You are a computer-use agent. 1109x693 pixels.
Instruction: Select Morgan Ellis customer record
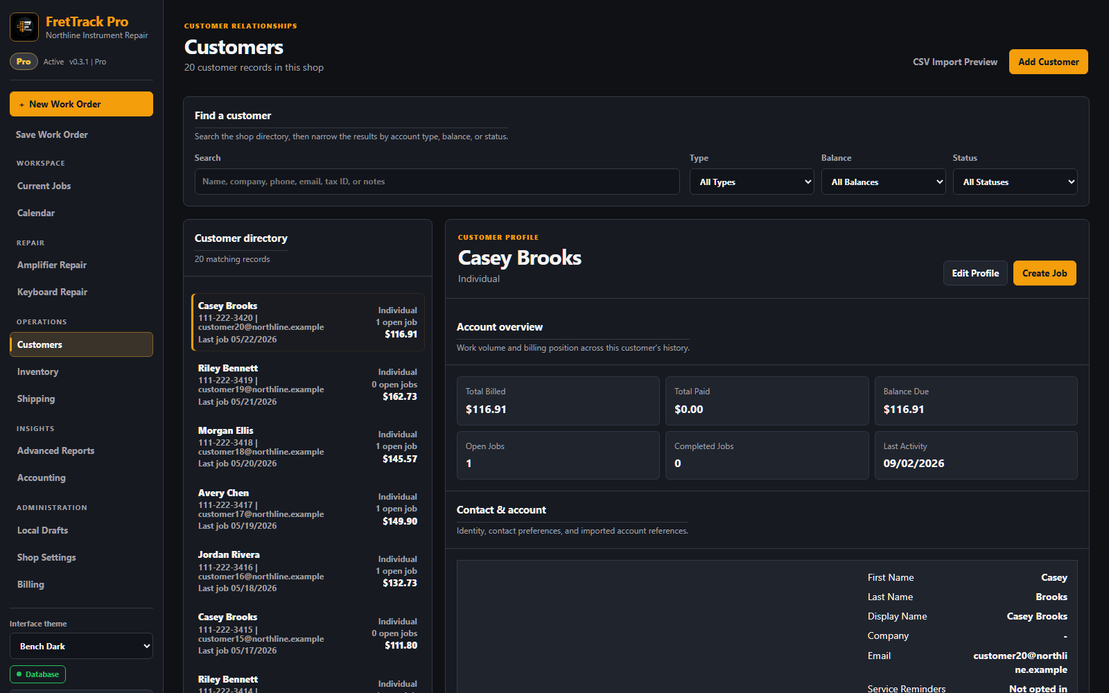click(308, 447)
